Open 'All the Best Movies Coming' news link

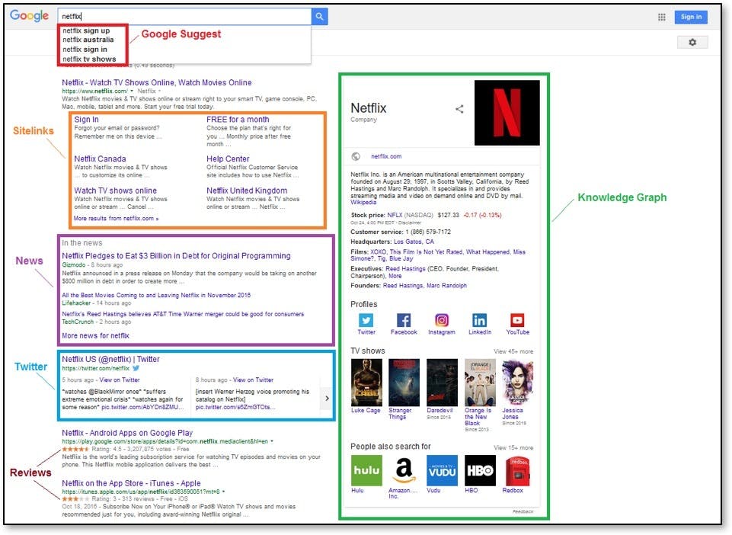pos(156,295)
